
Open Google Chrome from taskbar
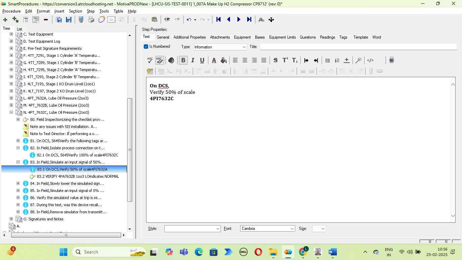(303, 252)
